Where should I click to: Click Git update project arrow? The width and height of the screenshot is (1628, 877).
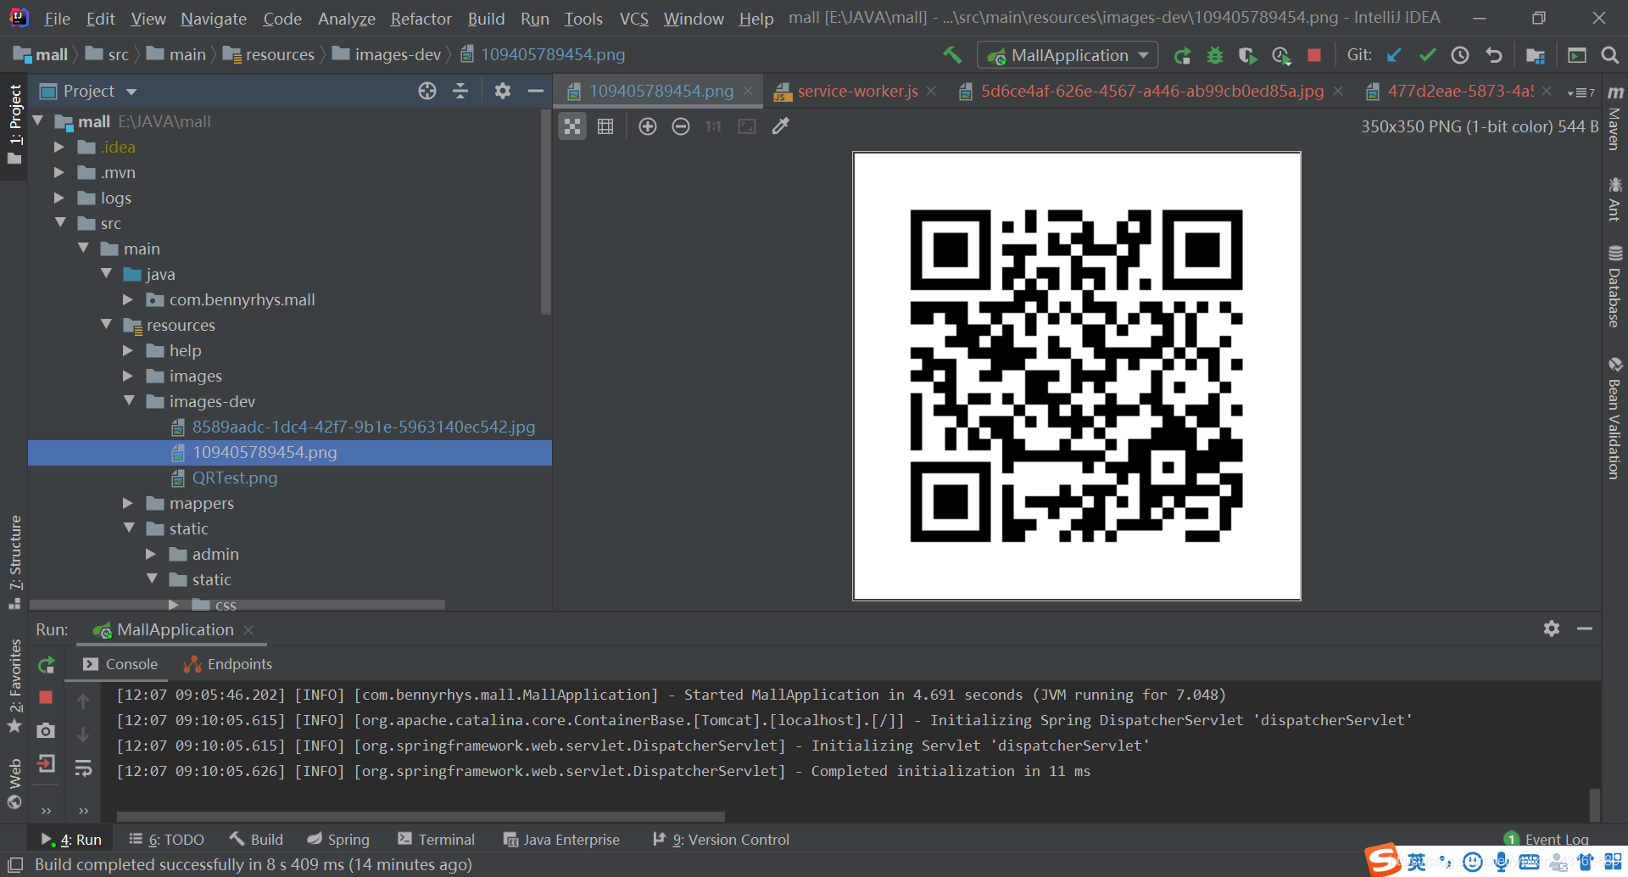tap(1394, 55)
